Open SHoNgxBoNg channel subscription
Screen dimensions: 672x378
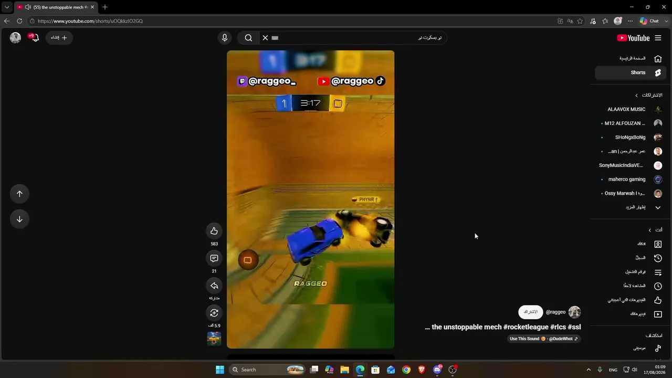631,137
